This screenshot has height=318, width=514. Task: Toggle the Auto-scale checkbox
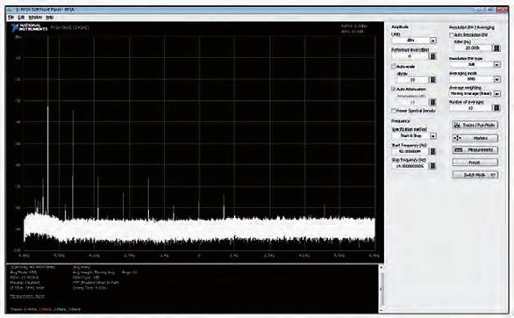point(394,67)
